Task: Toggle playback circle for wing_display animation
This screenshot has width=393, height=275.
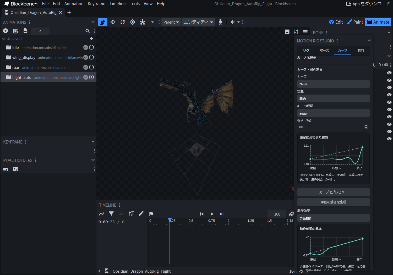Action: [91, 57]
